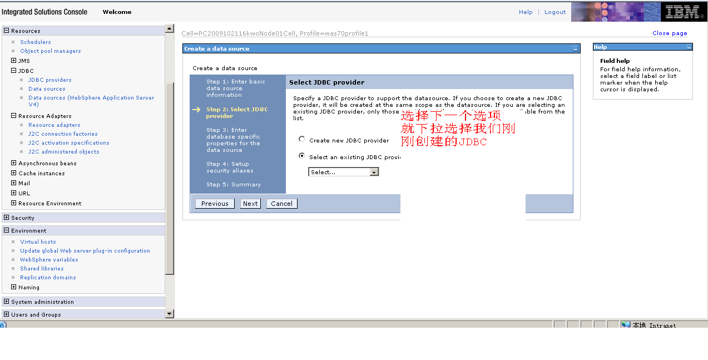Click the Close page link
708x360 pixels.
[x=670, y=33]
